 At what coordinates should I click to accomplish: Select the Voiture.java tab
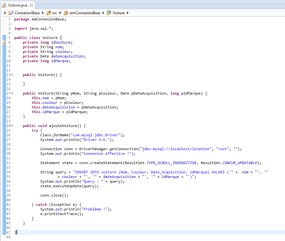pyautogui.click(x=18, y=5)
